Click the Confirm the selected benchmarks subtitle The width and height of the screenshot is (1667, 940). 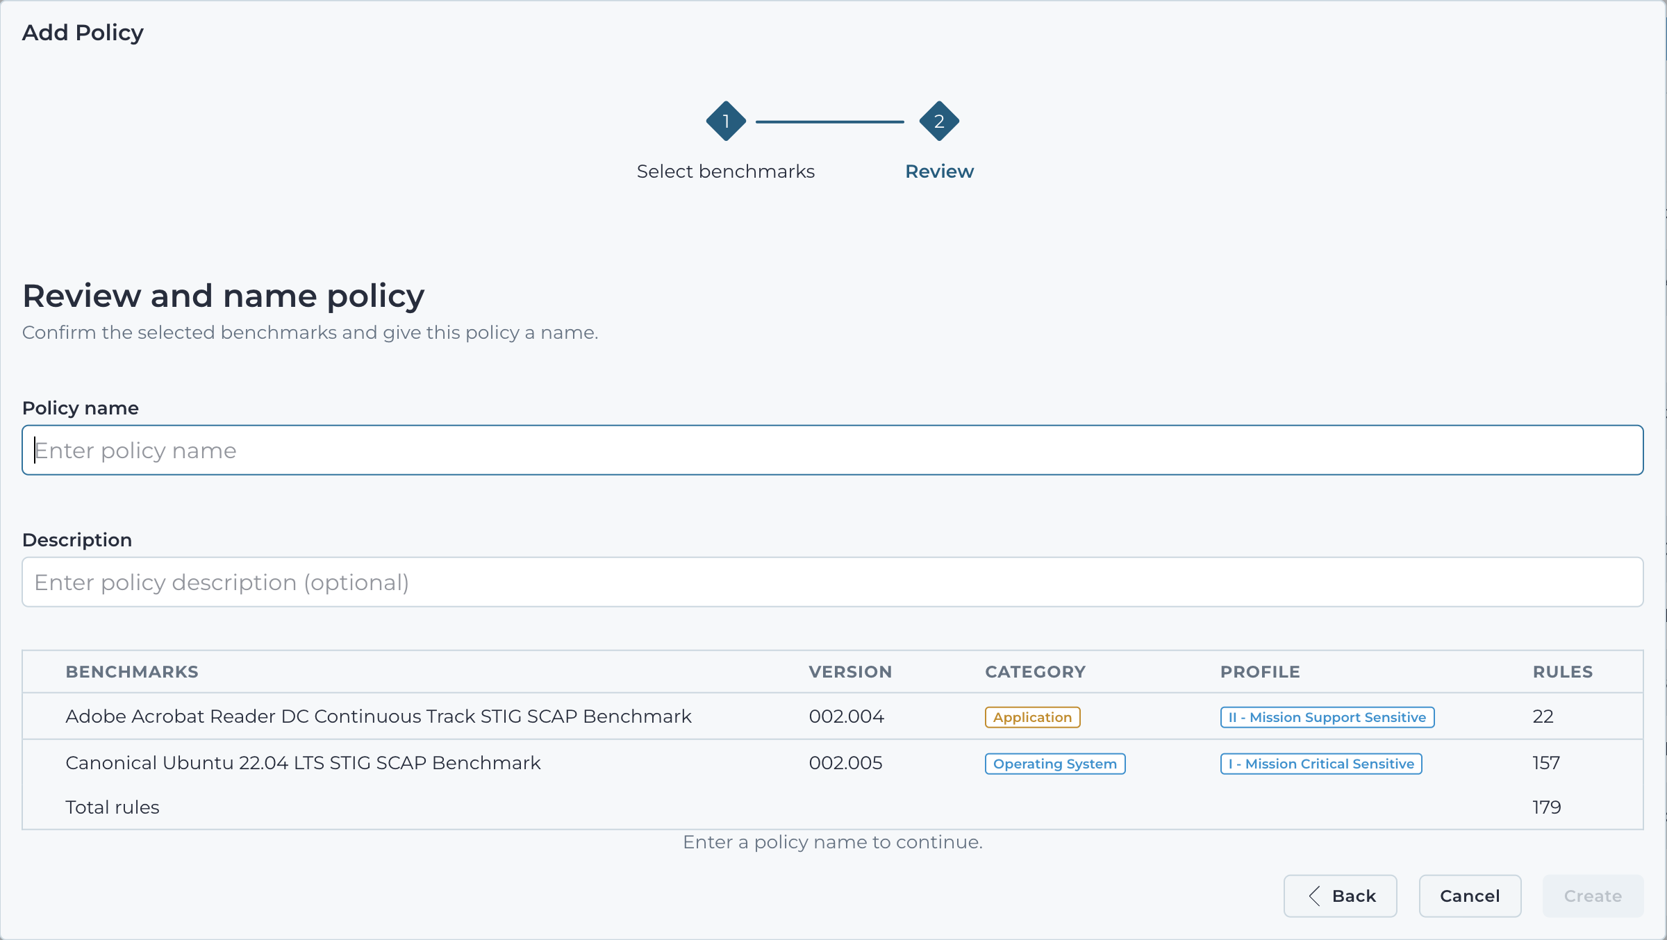tap(310, 333)
